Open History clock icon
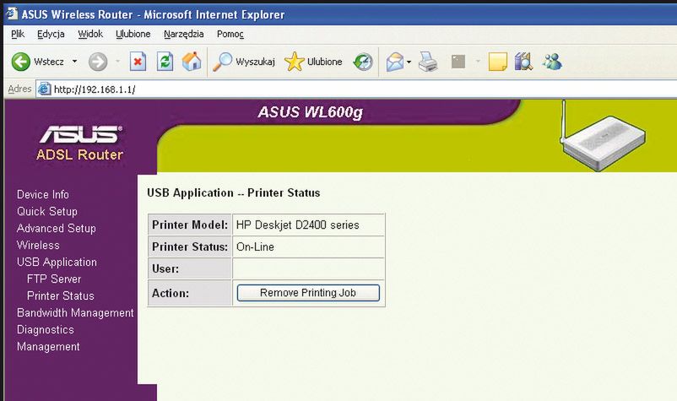677x401 pixels. 363,62
